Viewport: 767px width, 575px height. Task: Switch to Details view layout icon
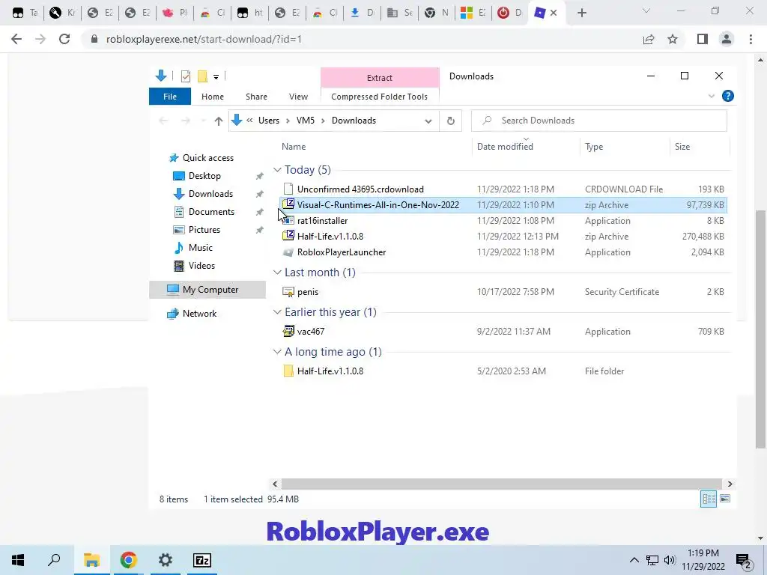coord(709,499)
